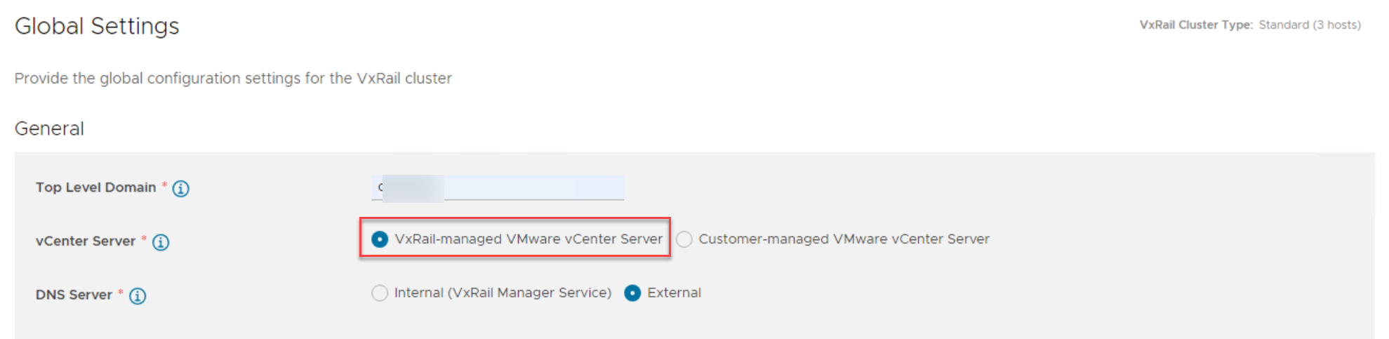This screenshot has height=339, width=1389.
Task: Click the Standard (3 hosts) cluster type value
Action: point(1310,25)
